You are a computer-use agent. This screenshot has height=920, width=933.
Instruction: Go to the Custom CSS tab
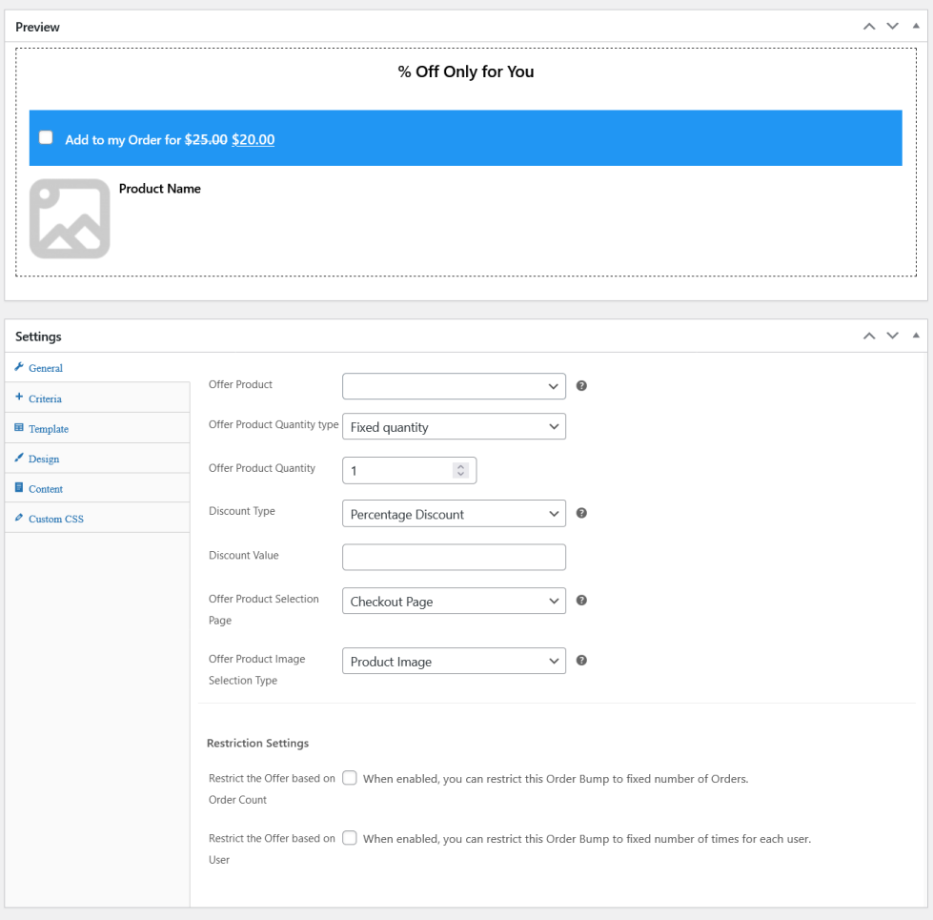[55, 519]
